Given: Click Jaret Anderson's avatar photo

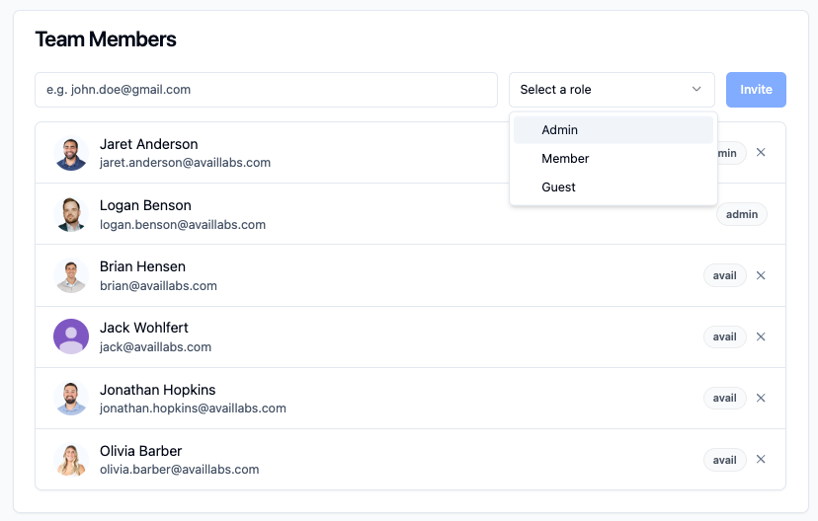Looking at the screenshot, I should click(71, 153).
